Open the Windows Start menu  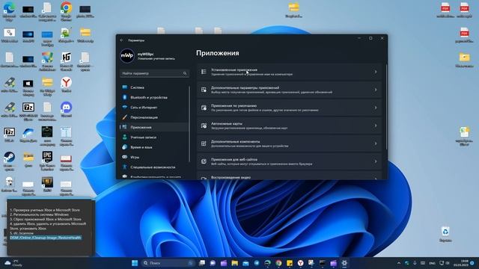point(135,263)
